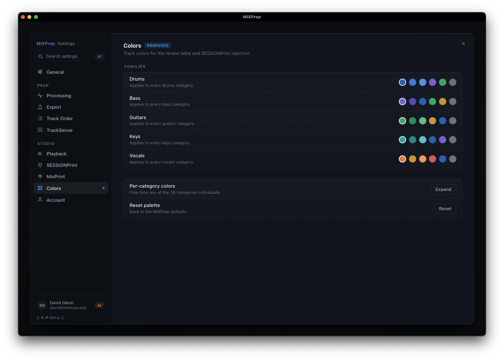Click the Track Order list icon
The height and width of the screenshot is (360, 504).
click(40, 118)
